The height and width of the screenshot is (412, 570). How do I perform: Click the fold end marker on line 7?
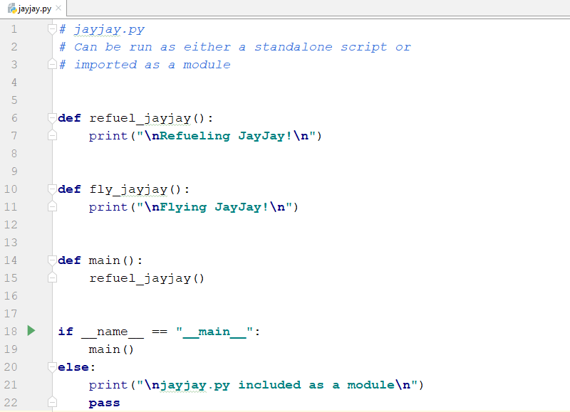pos(52,136)
